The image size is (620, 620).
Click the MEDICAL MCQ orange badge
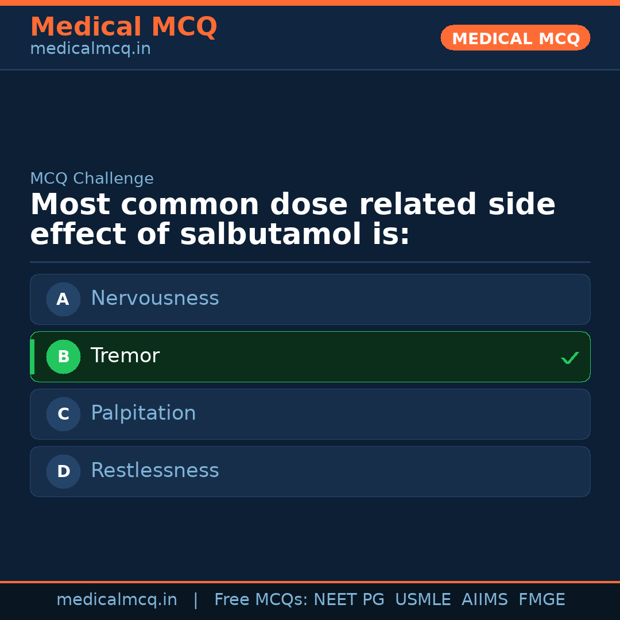515,38
